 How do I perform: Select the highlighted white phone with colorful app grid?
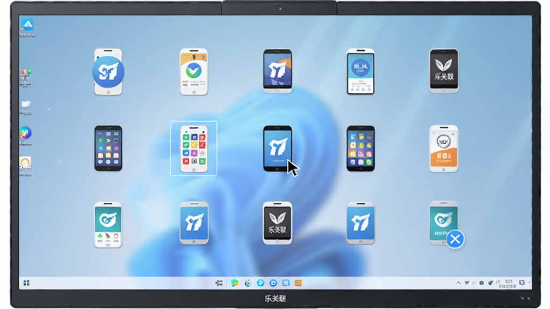tap(193, 149)
